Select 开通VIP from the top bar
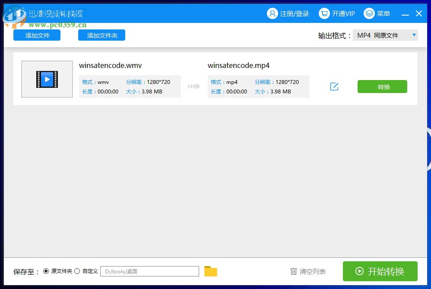This screenshot has width=431, height=289. pos(342,13)
